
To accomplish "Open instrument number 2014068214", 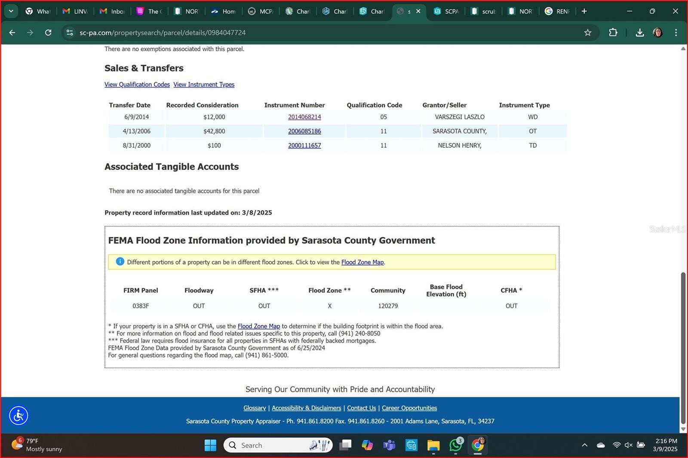I will [304, 117].
